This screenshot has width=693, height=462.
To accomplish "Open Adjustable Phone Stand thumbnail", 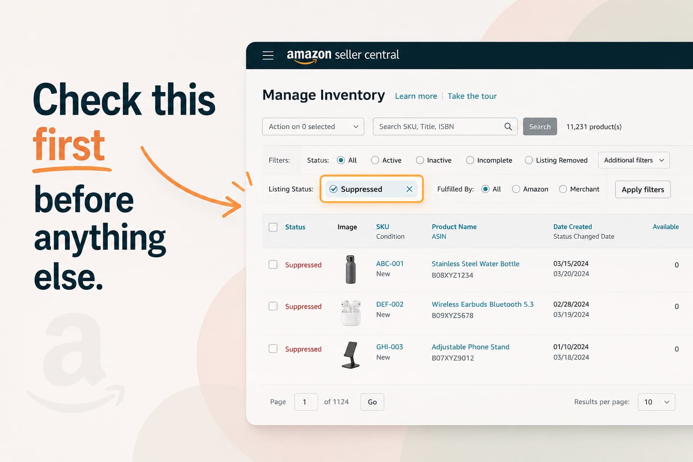I will tap(351, 355).
